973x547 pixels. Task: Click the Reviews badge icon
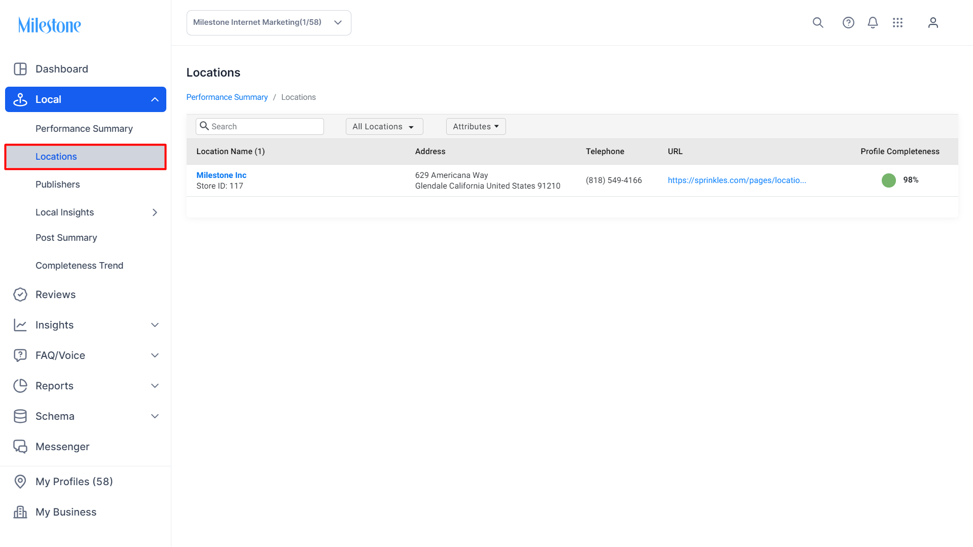pyautogui.click(x=20, y=295)
